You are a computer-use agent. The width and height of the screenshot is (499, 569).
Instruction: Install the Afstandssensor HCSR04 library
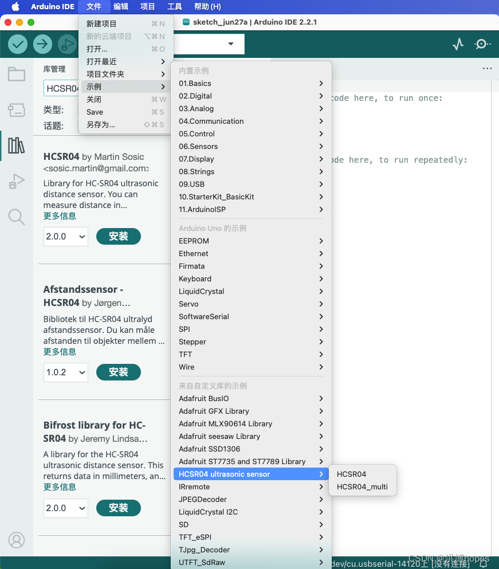pos(119,372)
